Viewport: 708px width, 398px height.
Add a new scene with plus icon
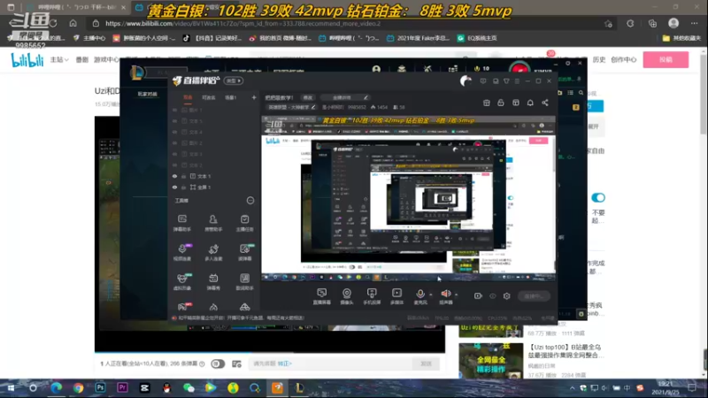pyautogui.click(x=254, y=97)
